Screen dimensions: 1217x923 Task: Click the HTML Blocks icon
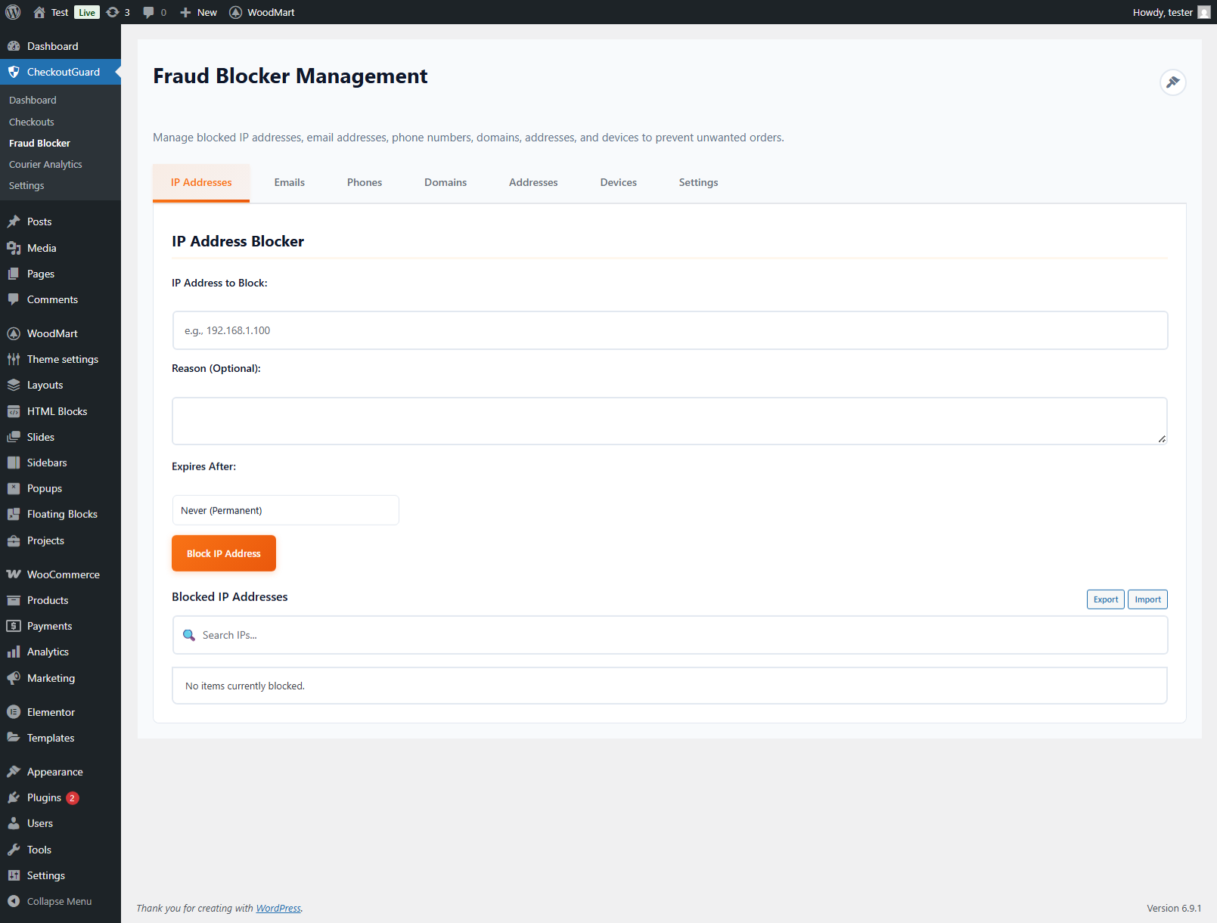[14, 411]
